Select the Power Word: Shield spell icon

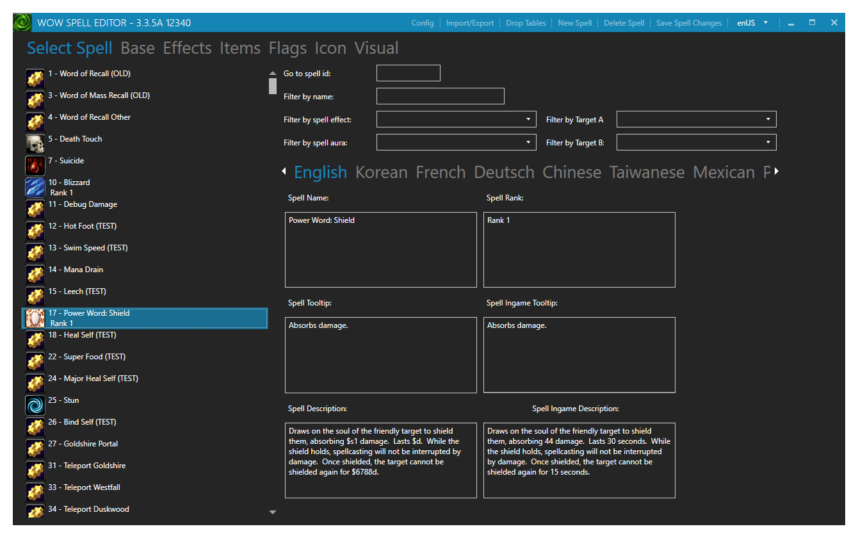click(x=35, y=318)
